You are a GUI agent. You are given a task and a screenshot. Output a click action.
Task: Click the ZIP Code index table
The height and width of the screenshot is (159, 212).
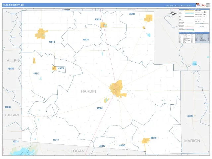point(194,38)
